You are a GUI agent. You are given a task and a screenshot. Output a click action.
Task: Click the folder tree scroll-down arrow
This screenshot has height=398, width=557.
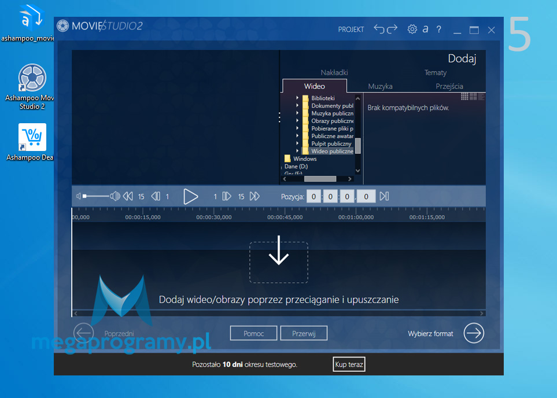click(357, 171)
